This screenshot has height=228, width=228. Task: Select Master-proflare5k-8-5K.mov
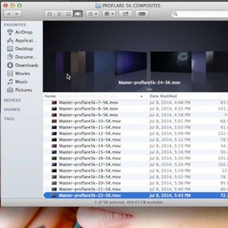(x=136, y=109)
